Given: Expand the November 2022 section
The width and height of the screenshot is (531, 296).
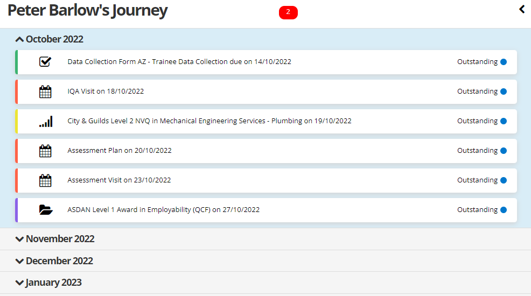Looking at the screenshot, I should (x=55, y=239).
